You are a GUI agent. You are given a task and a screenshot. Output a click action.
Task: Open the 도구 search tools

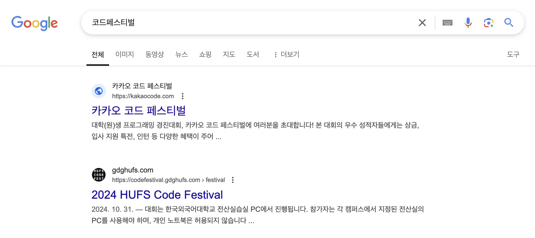pyautogui.click(x=513, y=54)
